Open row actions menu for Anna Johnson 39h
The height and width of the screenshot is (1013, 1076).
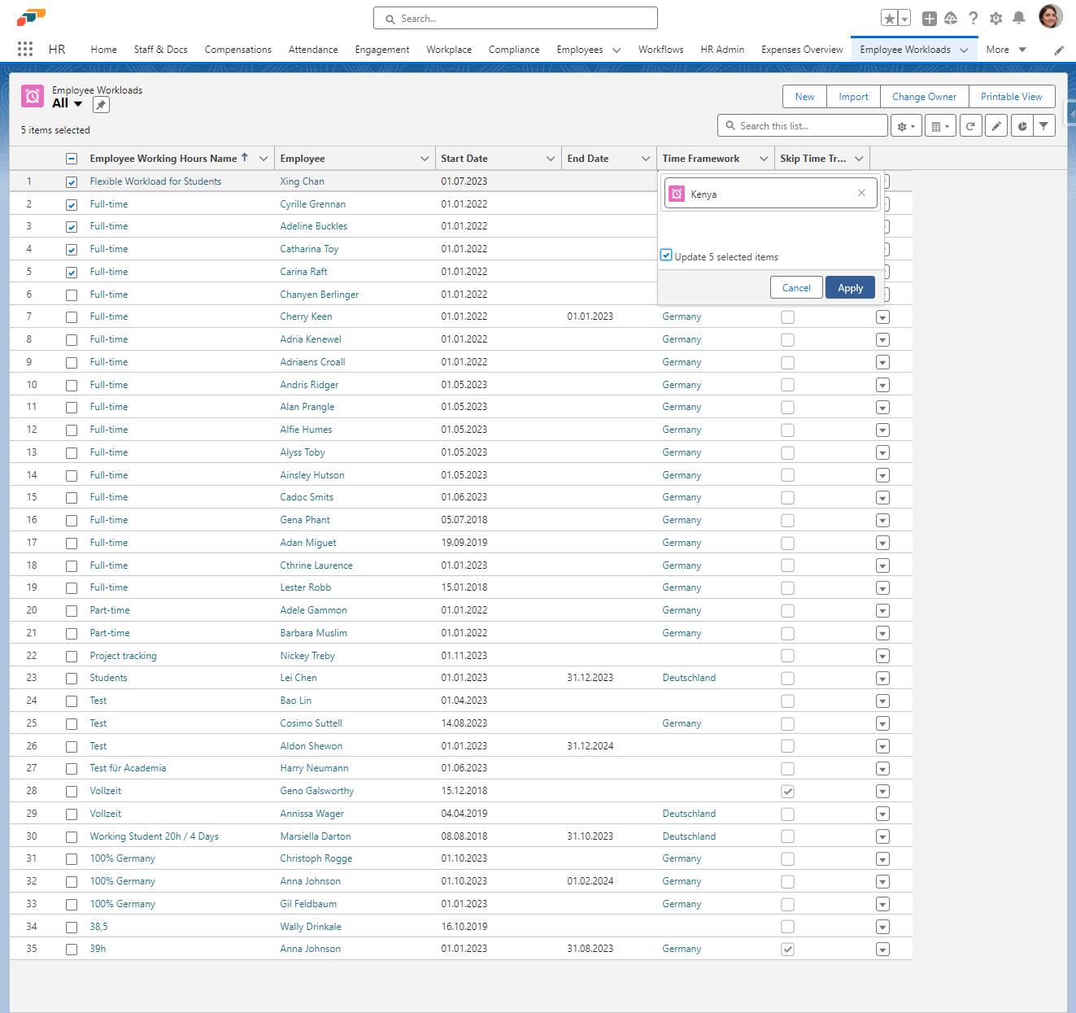point(882,950)
